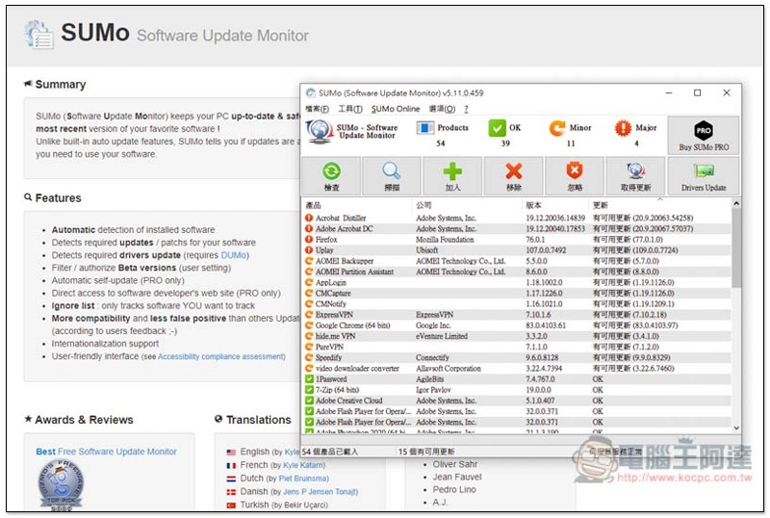Open Drivers Update from the toolbar
This screenshot has height=518, width=770.
pyautogui.click(x=704, y=175)
